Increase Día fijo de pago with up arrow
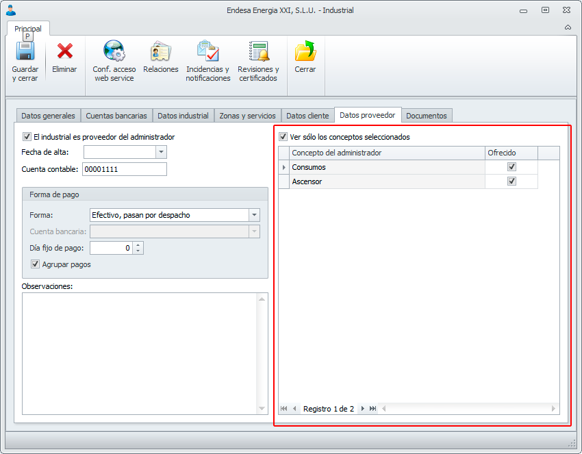The image size is (582, 454). click(x=138, y=245)
